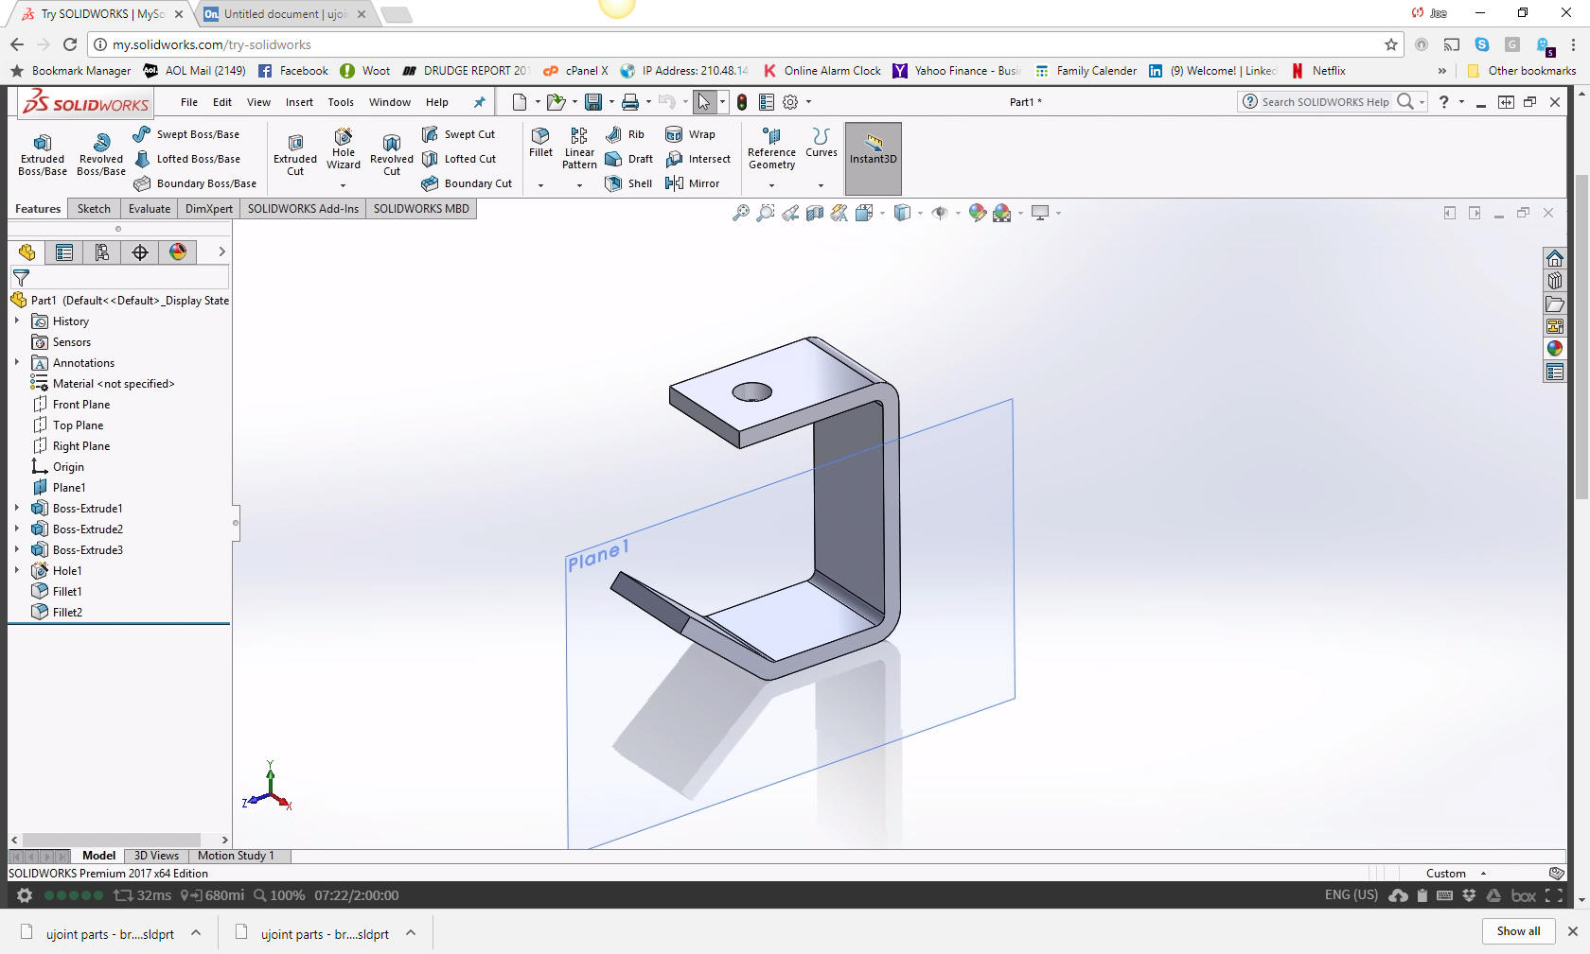Open the Hole Wizard tool
This screenshot has width=1590, height=954.
(x=344, y=149)
